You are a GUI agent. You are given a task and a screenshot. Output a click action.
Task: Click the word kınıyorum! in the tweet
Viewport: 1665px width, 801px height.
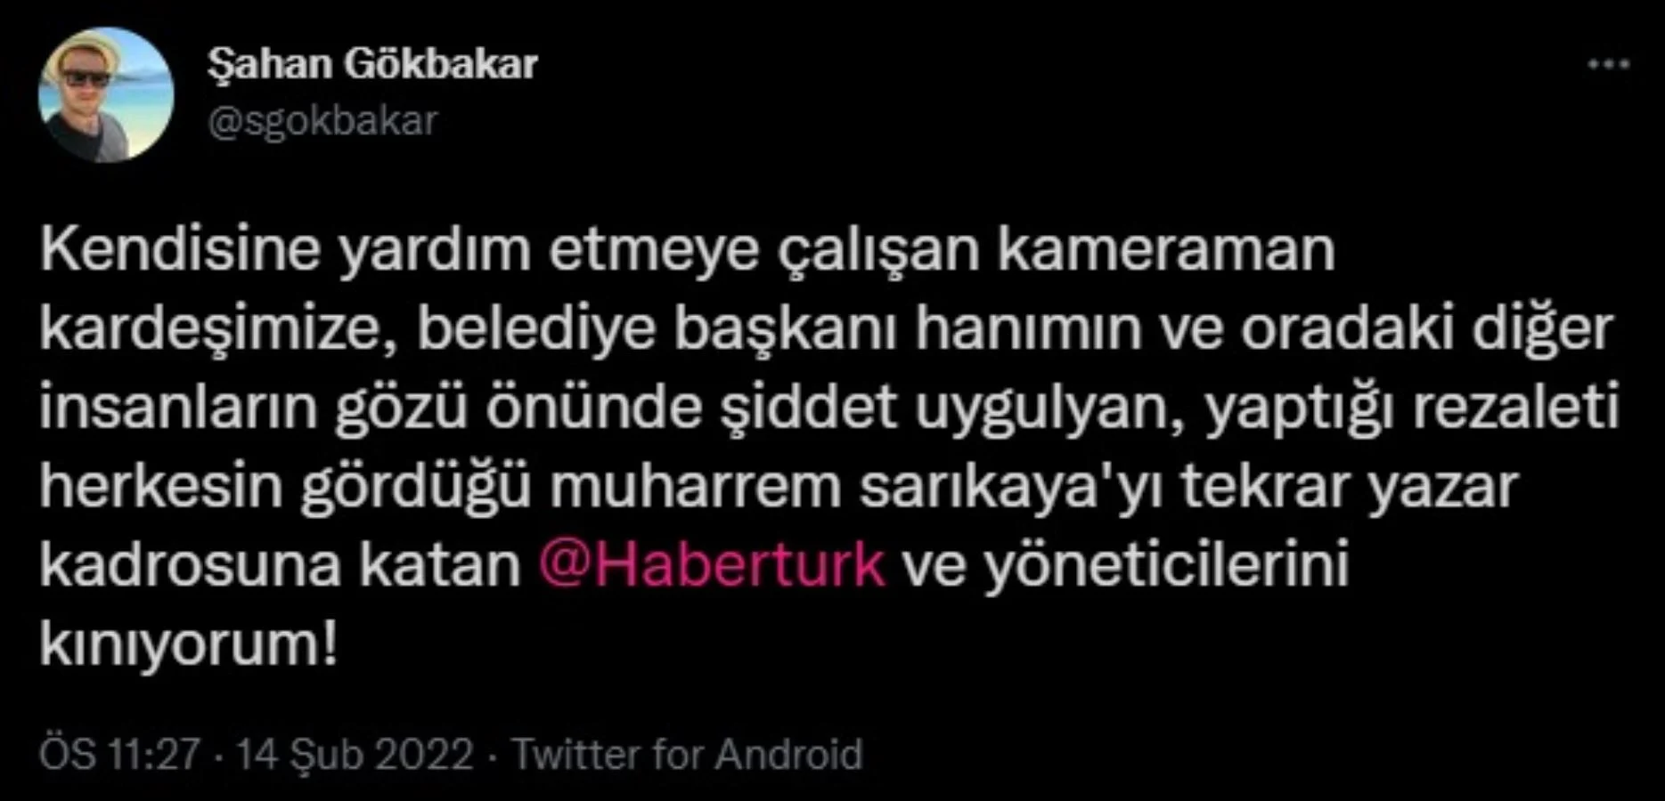point(189,644)
